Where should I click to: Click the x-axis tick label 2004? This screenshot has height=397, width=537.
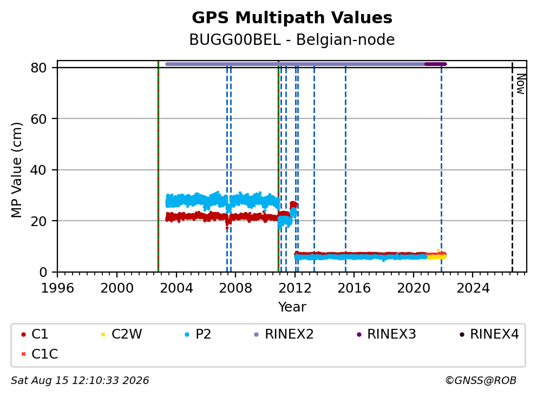(x=176, y=288)
